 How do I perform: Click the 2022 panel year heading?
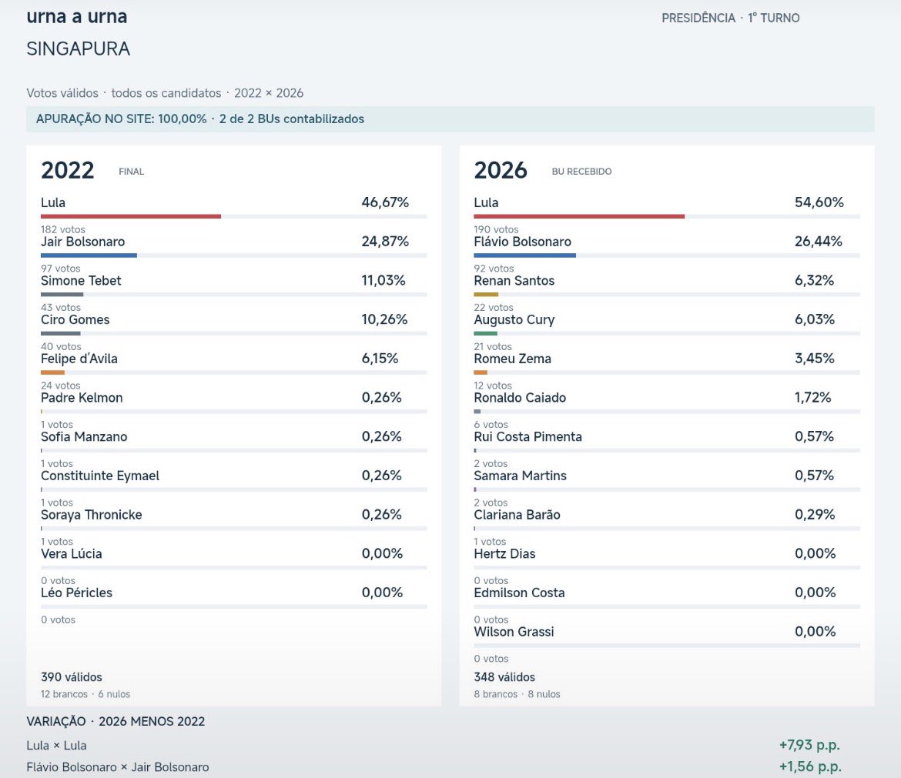pos(67,171)
